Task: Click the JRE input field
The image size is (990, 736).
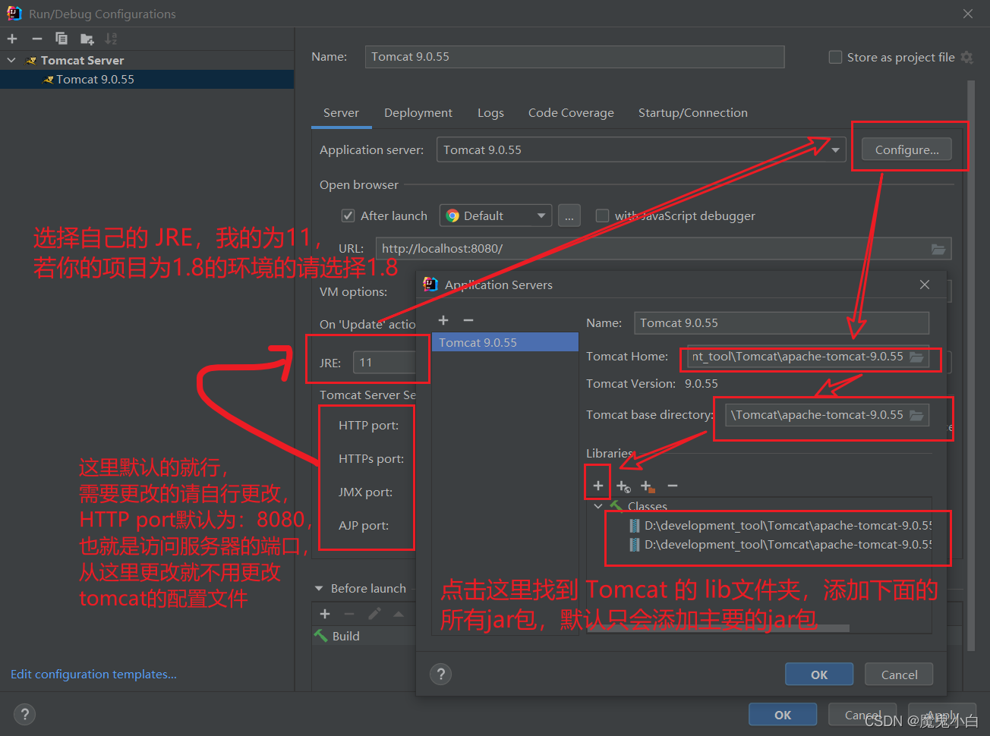Action: 384,363
